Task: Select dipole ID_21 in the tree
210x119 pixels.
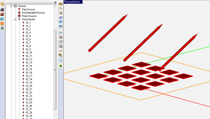Action: [x=29, y=89]
